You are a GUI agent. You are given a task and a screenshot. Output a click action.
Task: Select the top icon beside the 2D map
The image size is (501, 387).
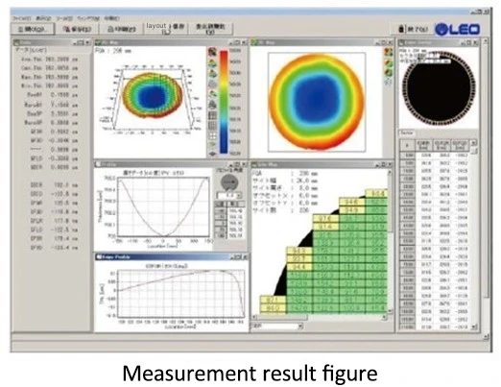point(388,52)
